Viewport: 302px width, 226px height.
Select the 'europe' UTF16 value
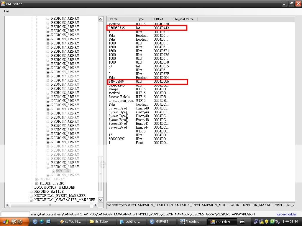[x=113, y=89]
